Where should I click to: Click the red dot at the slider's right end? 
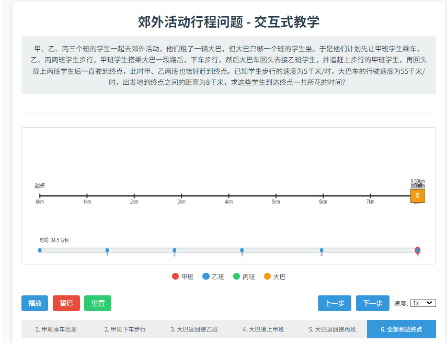coord(418,250)
